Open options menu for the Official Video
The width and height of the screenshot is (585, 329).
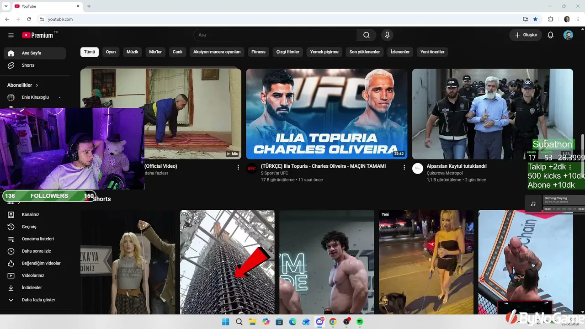point(238,168)
